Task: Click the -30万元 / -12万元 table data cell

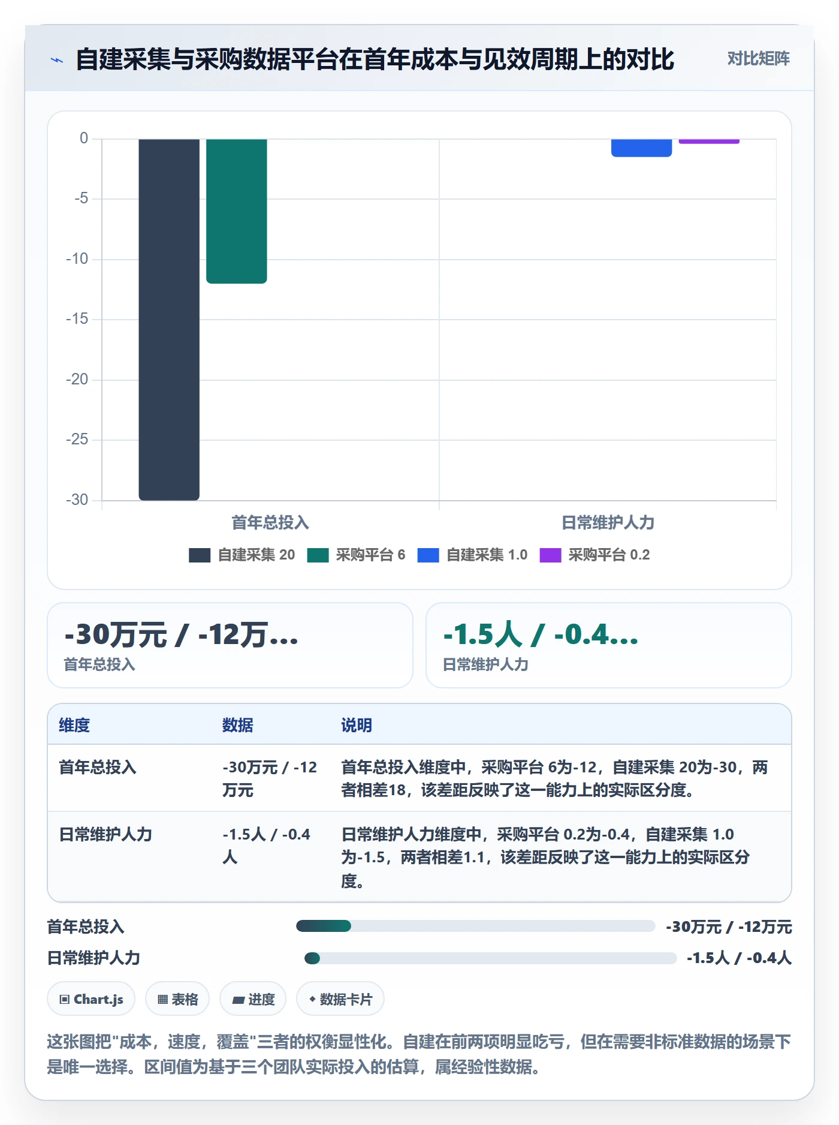Action: point(270,778)
